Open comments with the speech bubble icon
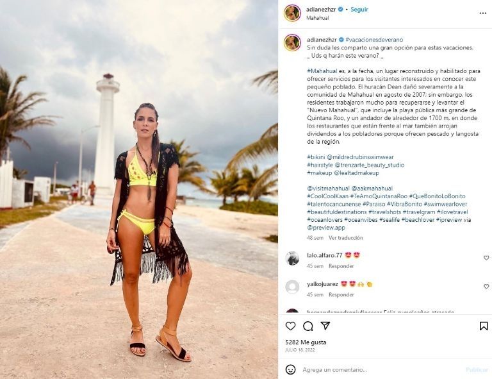The image size is (492, 379). (x=307, y=326)
